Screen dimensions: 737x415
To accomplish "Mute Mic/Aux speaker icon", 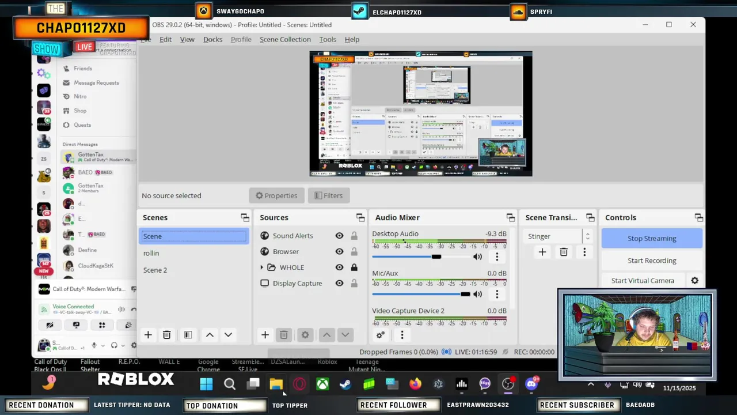I will [477, 295].
